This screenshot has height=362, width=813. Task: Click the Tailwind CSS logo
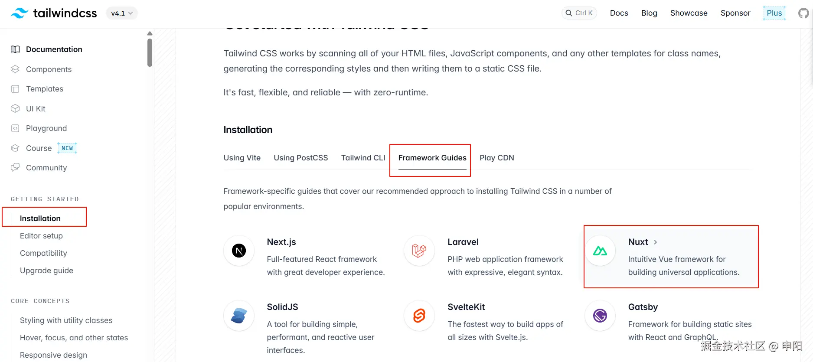(x=54, y=13)
